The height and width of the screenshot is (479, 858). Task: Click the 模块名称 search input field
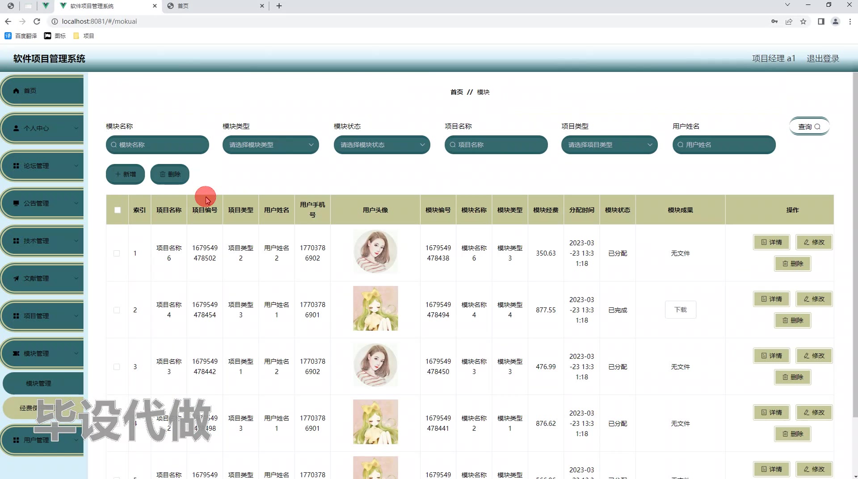coord(157,145)
